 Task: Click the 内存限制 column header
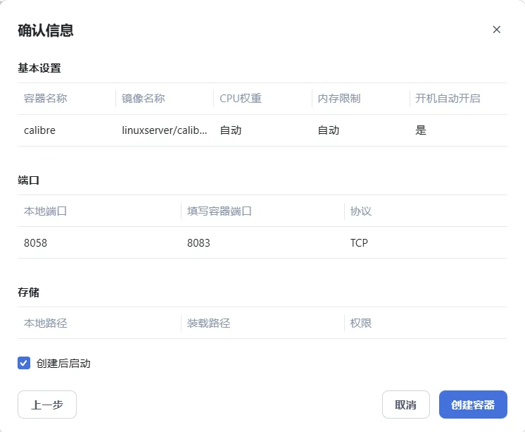point(339,99)
